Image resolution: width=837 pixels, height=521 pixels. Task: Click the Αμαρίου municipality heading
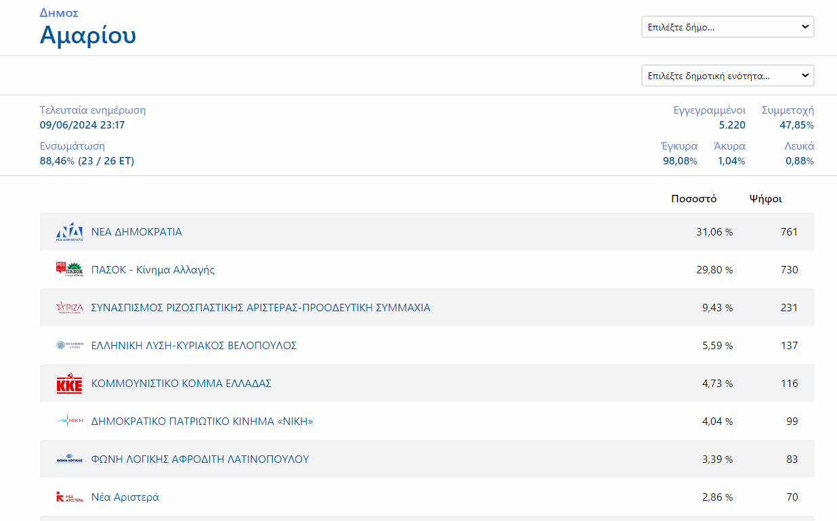(88, 35)
